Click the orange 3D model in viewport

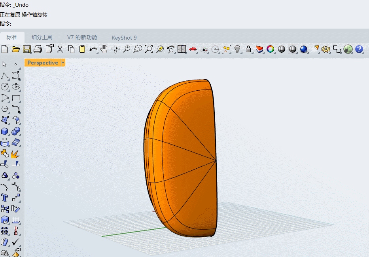click(181, 158)
